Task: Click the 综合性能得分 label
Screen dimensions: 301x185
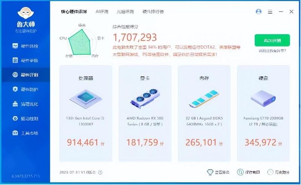Action: pos(125,27)
